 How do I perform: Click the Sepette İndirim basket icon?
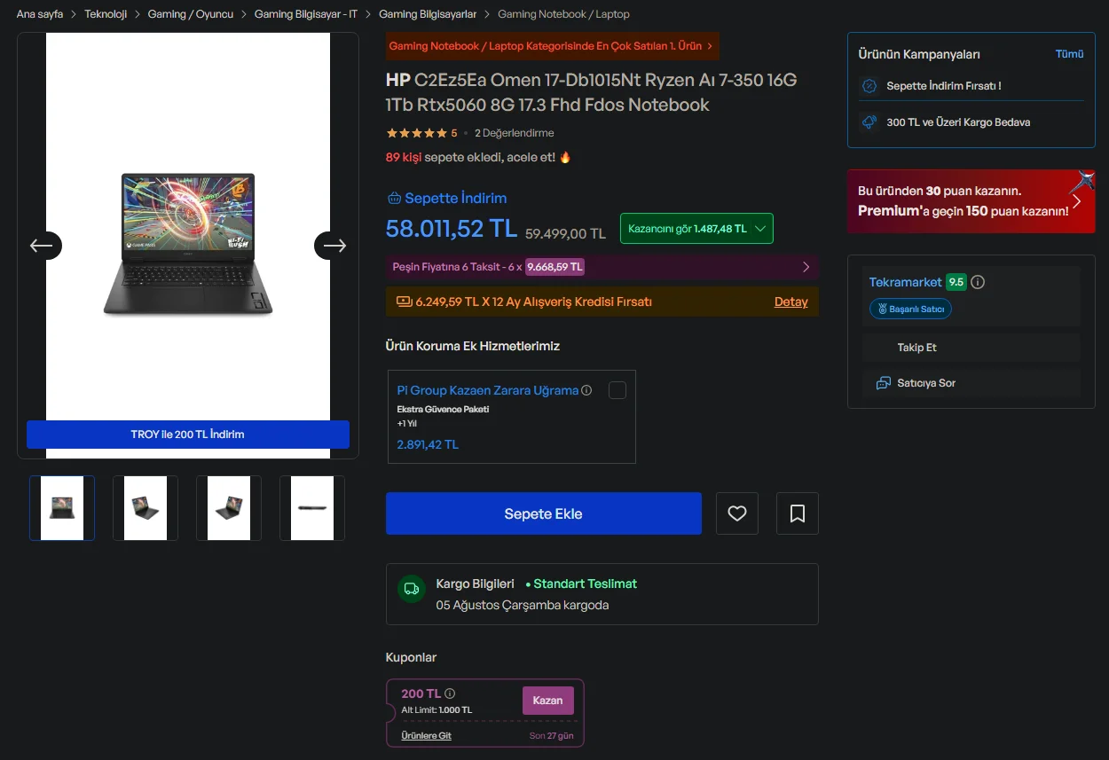point(395,198)
